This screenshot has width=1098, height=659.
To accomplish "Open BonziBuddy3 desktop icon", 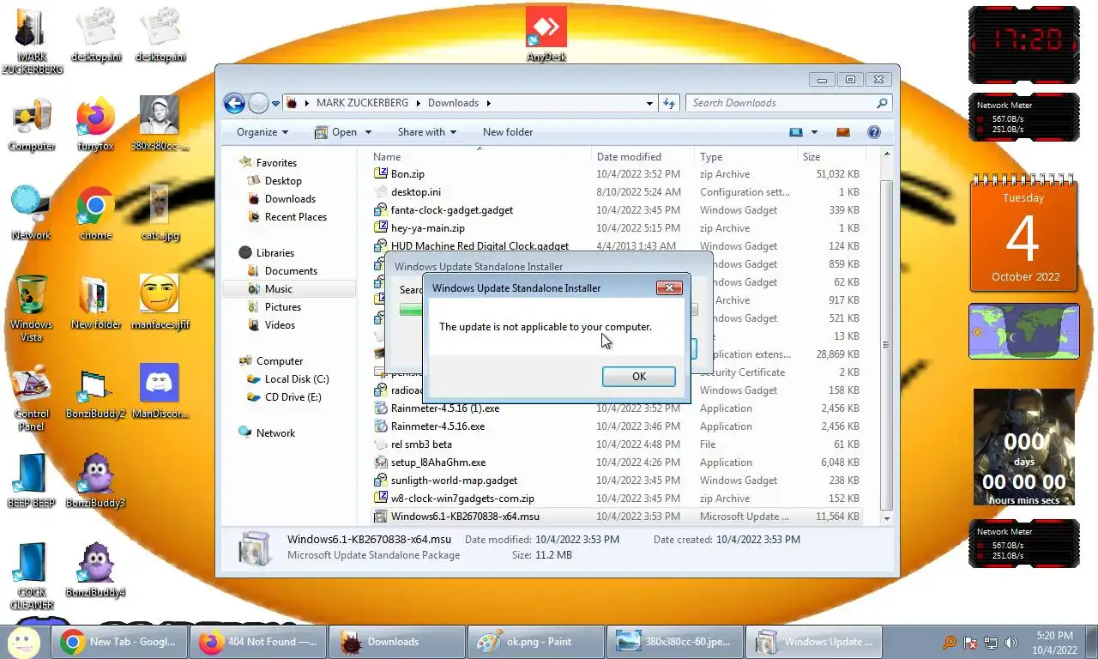I will pos(95,481).
